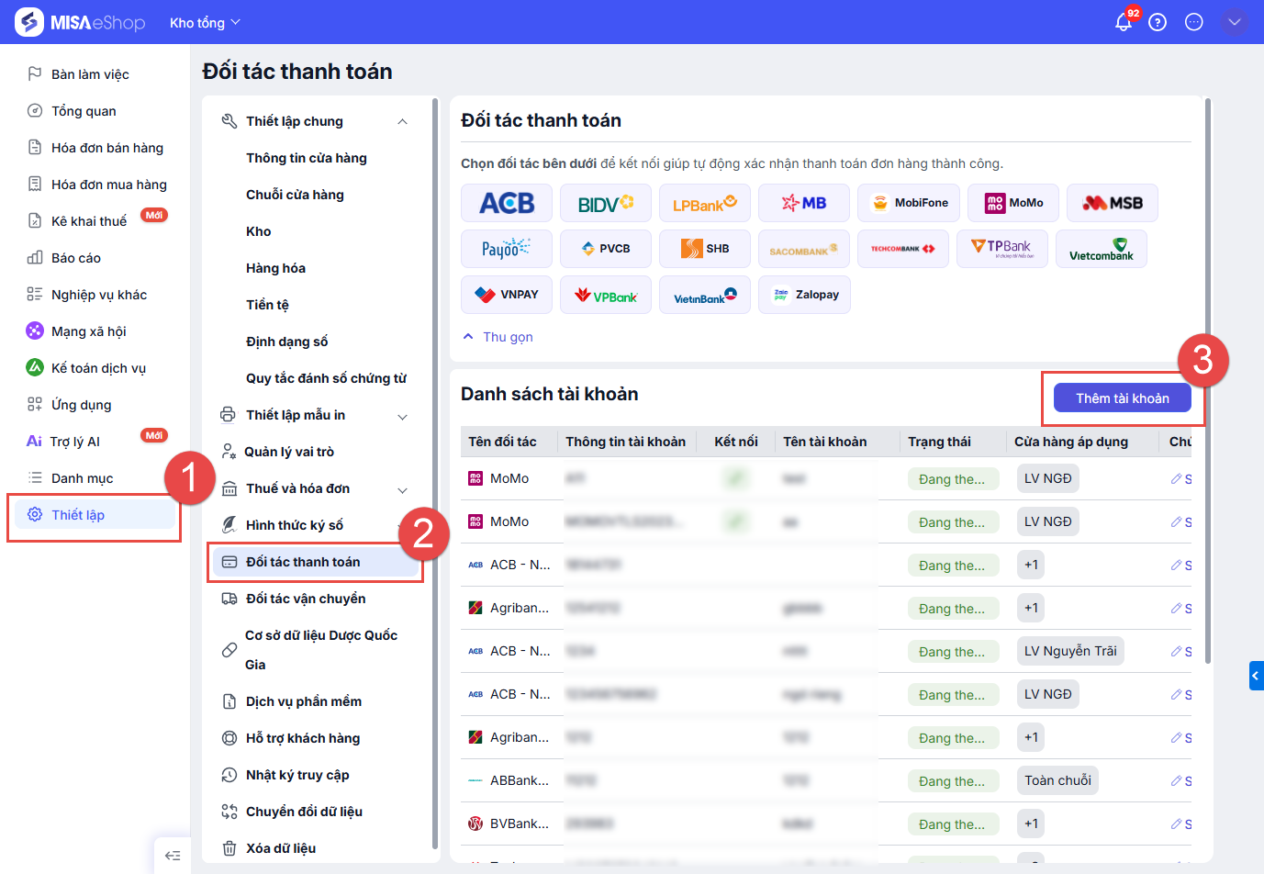
Task: Open Xóa dữ liệu settings
Action: [x=281, y=848]
